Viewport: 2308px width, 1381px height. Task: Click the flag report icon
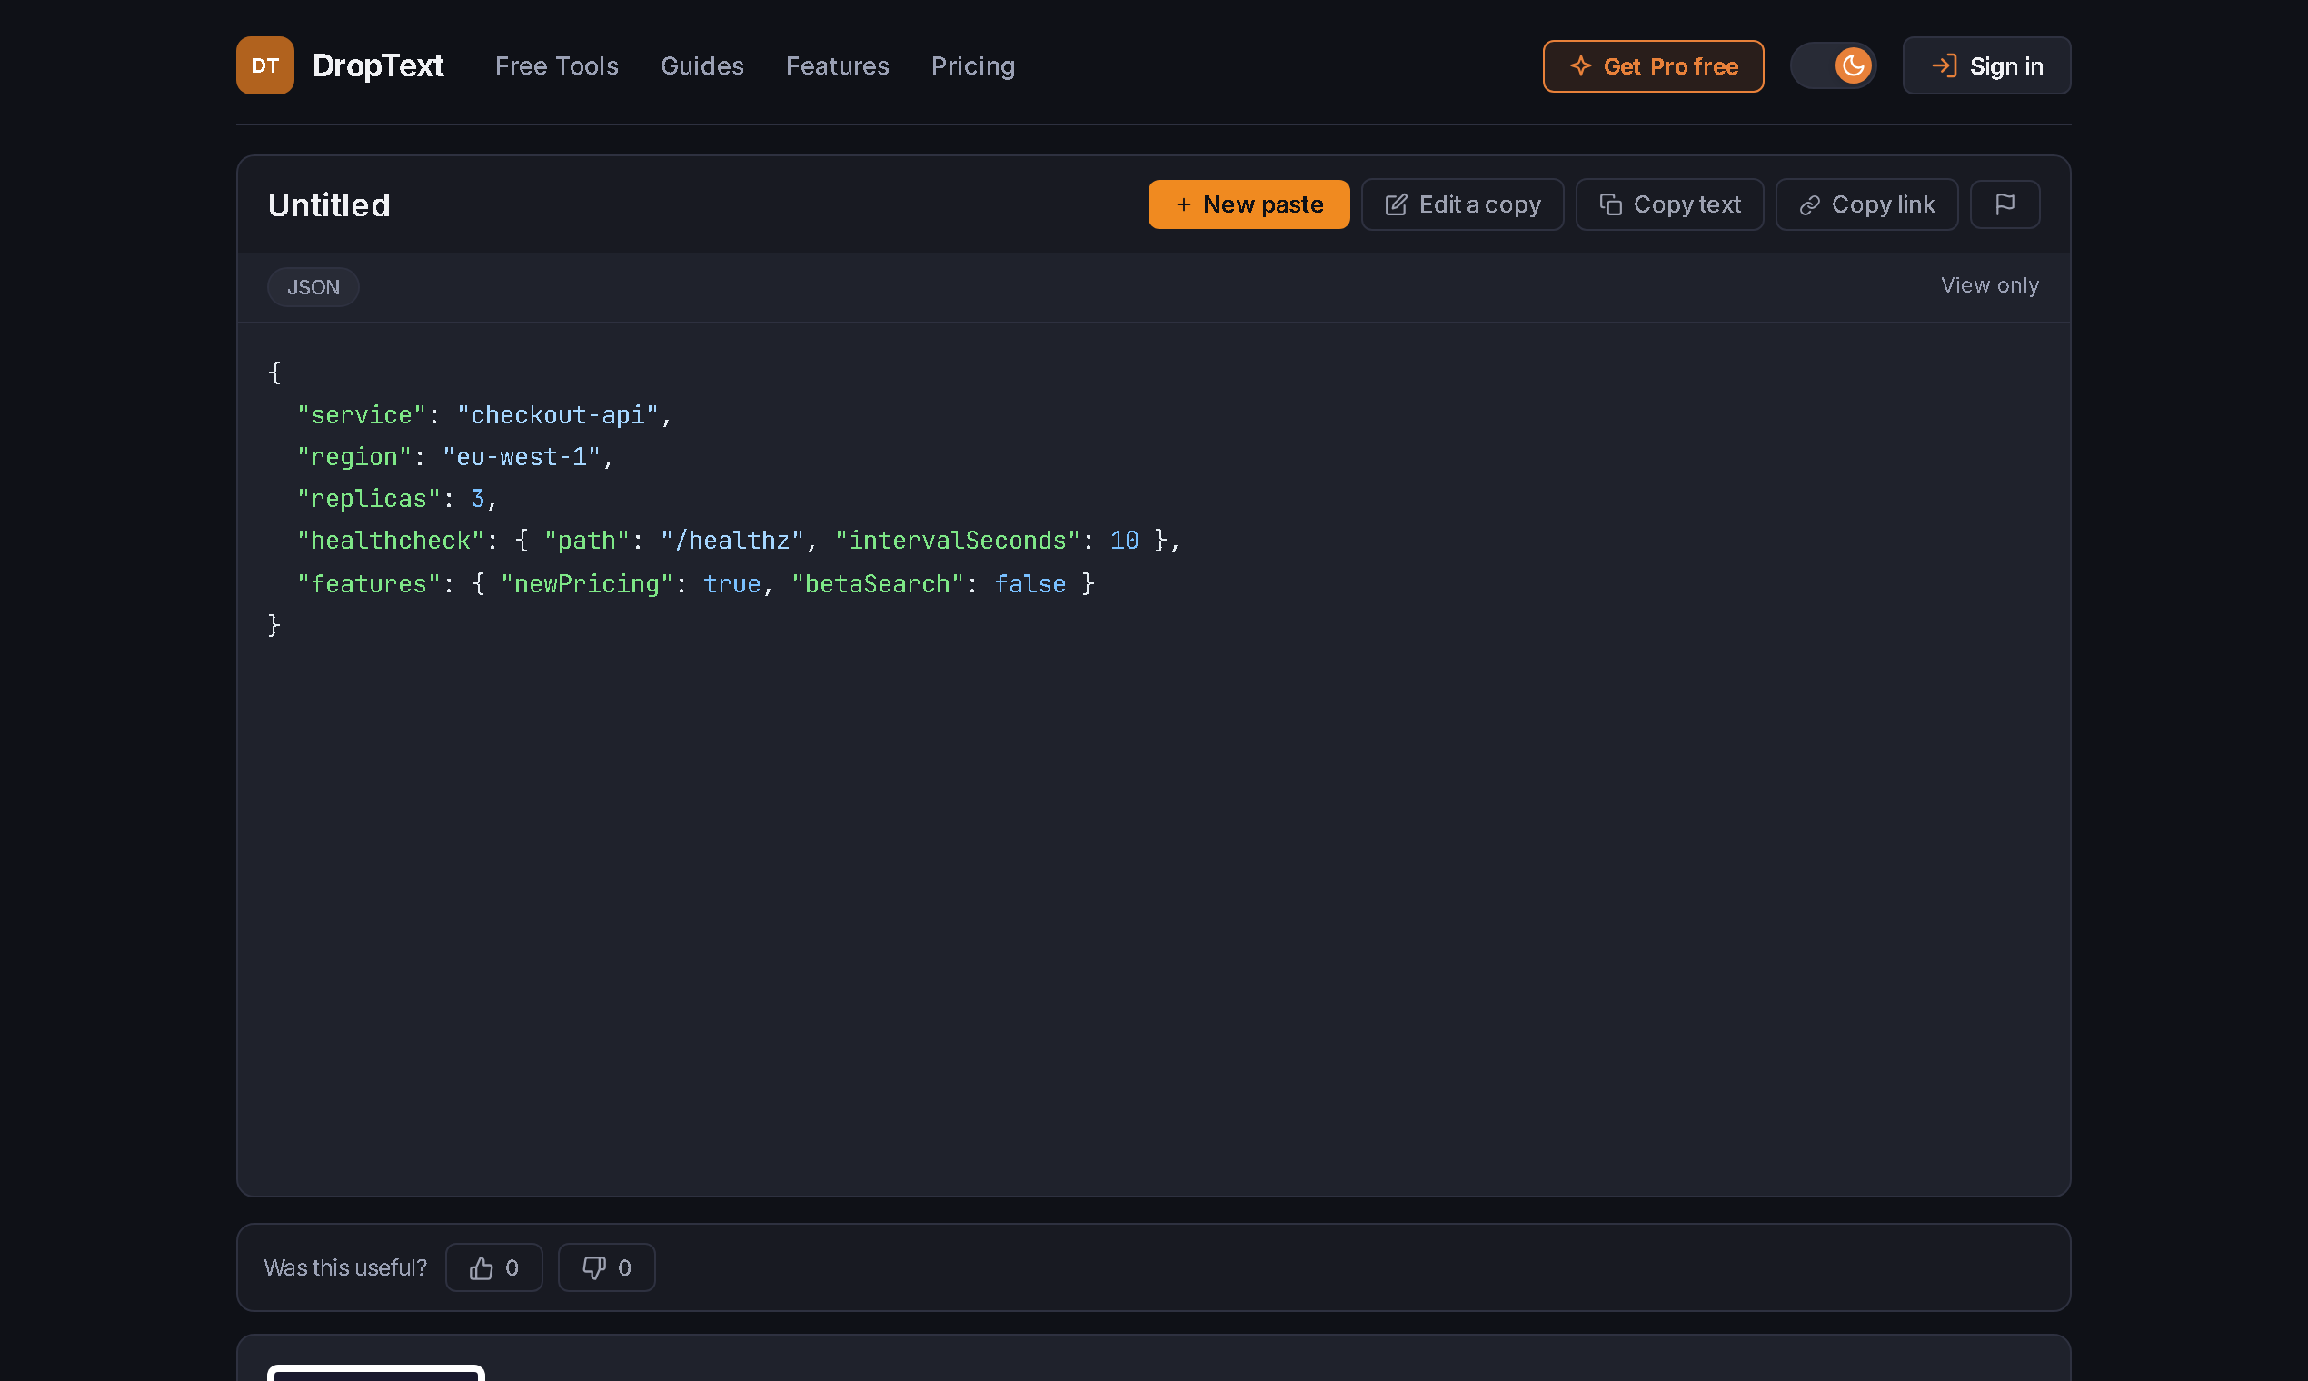(2005, 204)
